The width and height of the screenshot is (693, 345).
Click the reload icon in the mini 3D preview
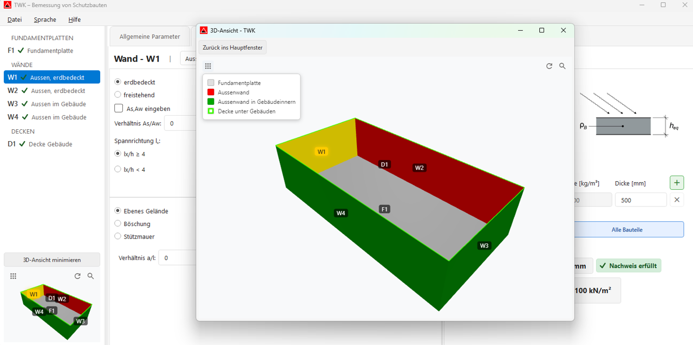(77, 276)
